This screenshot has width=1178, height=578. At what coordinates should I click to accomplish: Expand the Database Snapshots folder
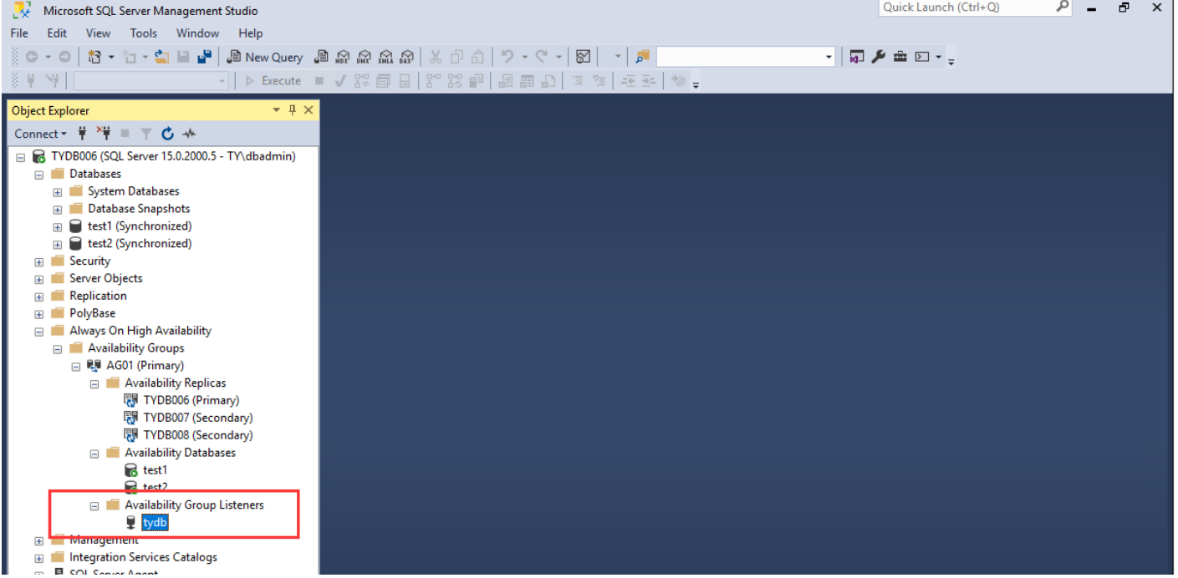(58, 209)
